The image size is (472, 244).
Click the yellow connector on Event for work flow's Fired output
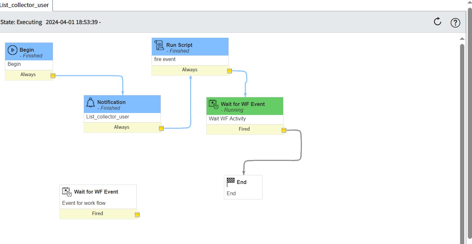[x=137, y=214]
